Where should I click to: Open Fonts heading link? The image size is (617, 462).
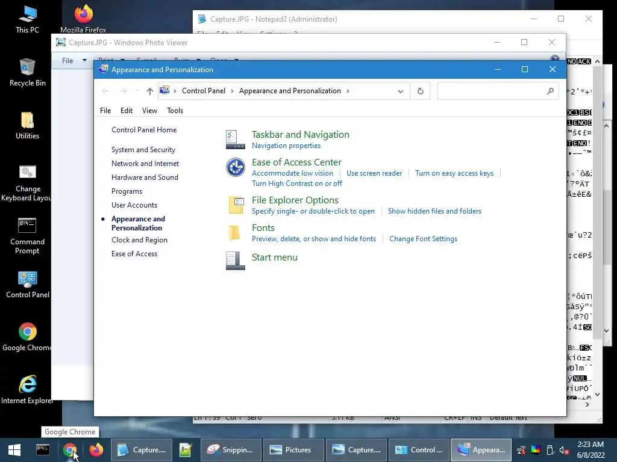pos(263,228)
